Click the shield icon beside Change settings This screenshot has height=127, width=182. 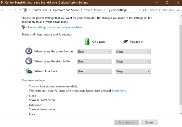(23, 27)
